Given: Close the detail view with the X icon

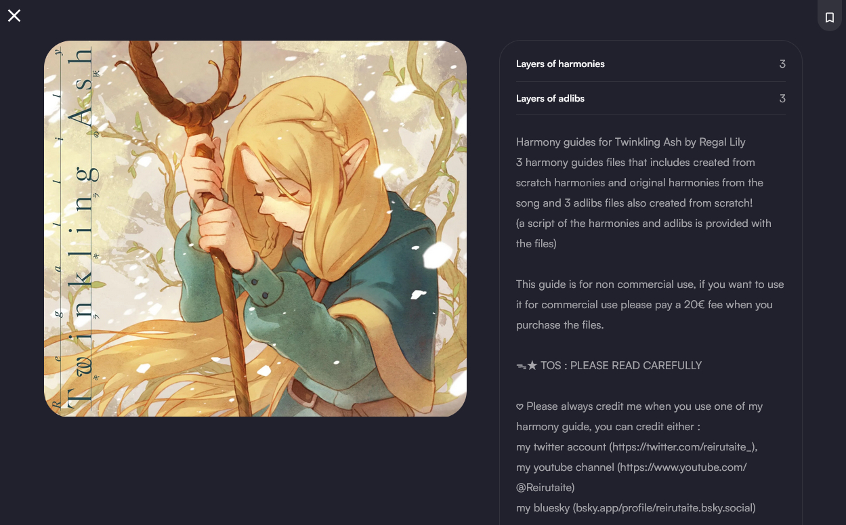Looking at the screenshot, I should tap(14, 16).
